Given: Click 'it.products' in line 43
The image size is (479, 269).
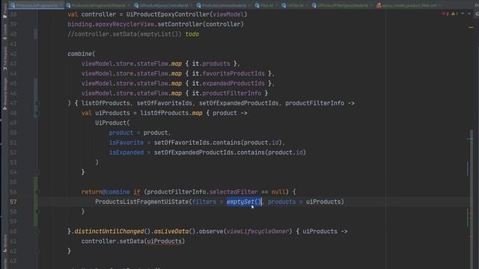Looking at the screenshot, I should coord(211,64).
